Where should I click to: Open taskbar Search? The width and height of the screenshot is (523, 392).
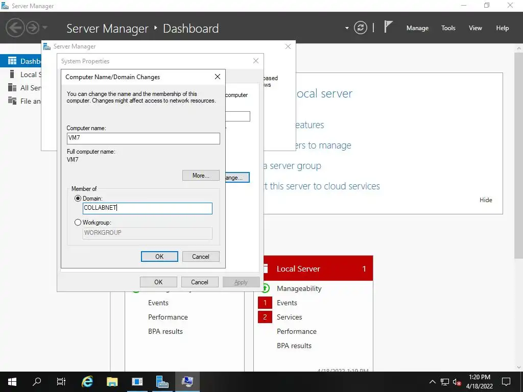37,382
